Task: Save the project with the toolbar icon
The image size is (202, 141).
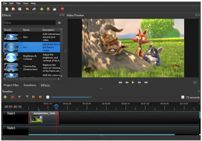Action: click(x=20, y=9)
